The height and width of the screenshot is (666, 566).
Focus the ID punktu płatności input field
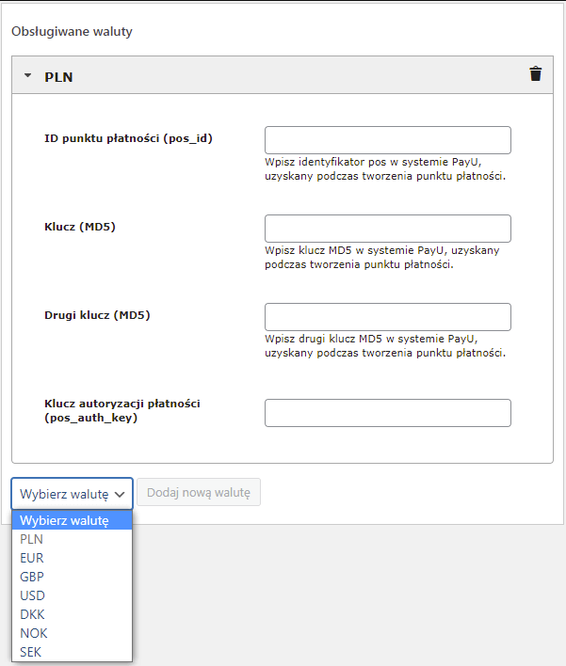pos(388,140)
